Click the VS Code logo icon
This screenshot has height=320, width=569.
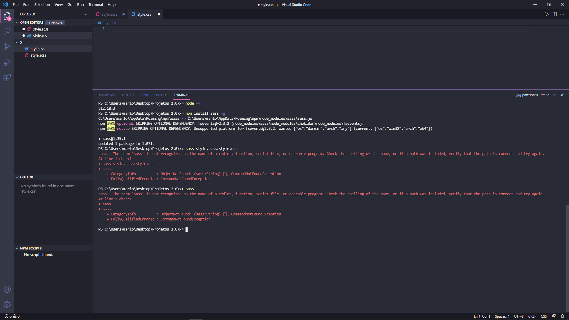[x=5, y=4]
